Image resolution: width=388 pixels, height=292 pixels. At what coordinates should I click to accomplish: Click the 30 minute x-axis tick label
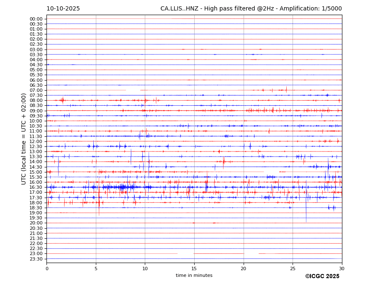[342, 269]
